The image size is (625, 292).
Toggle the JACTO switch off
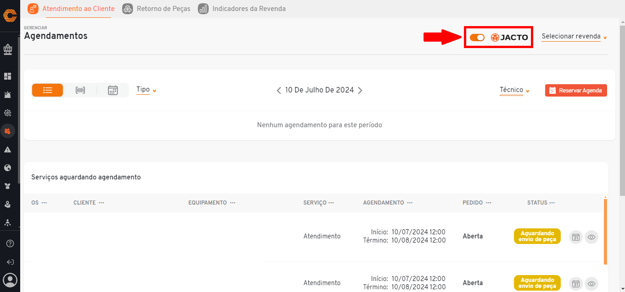[x=477, y=38]
